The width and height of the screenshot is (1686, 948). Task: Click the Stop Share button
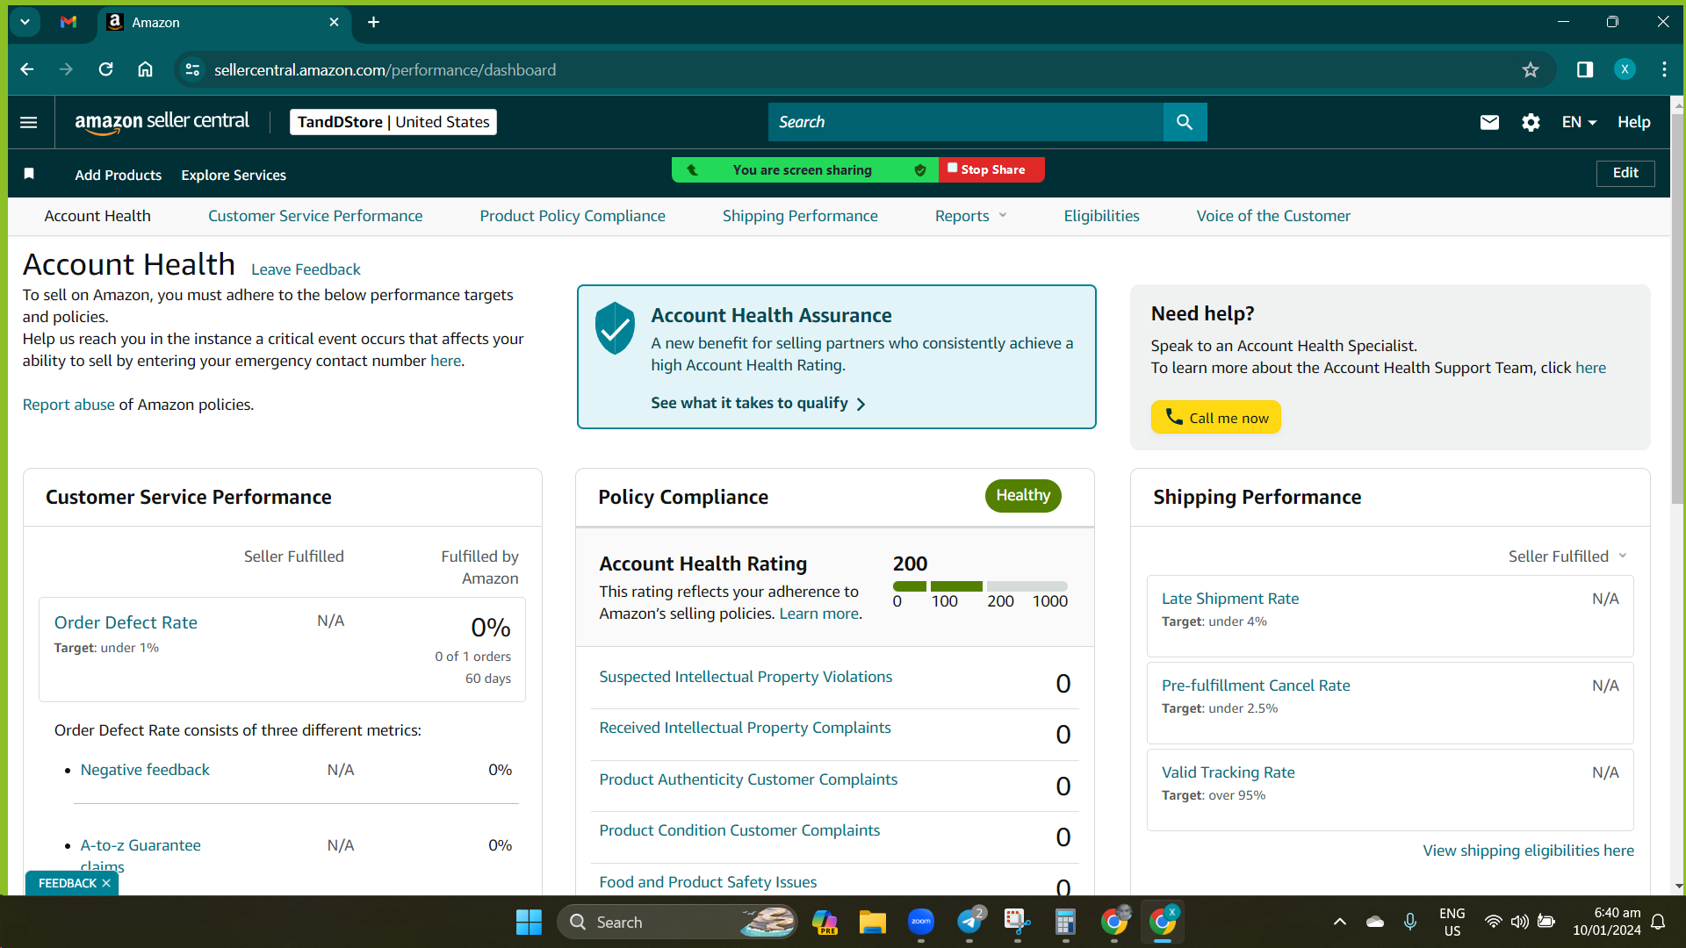[992, 169]
